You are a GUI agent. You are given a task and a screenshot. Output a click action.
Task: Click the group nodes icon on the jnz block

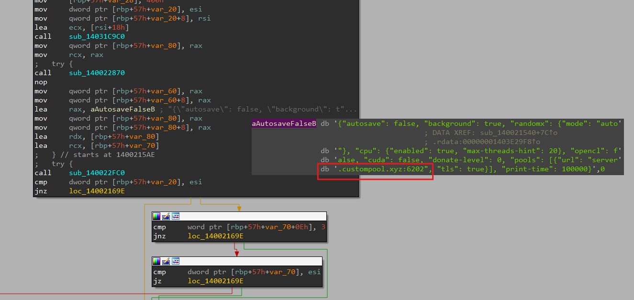(x=175, y=216)
